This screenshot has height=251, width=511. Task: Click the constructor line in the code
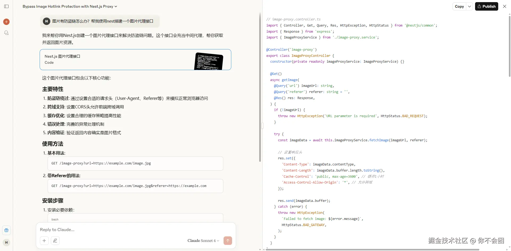337,62
